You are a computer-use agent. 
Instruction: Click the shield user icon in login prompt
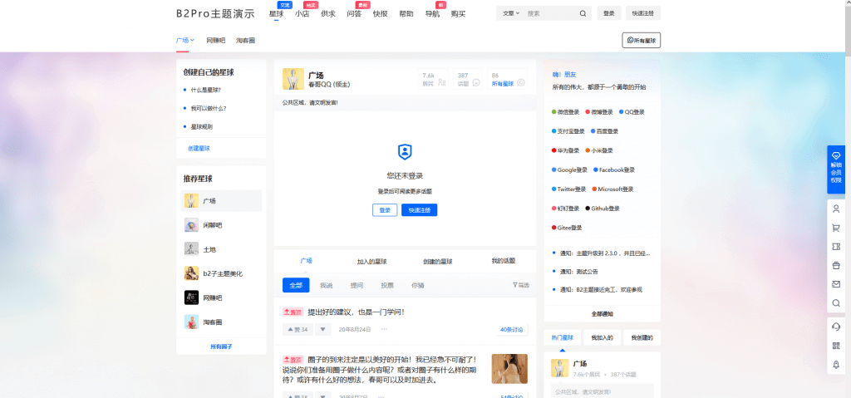[x=405, y=152]
